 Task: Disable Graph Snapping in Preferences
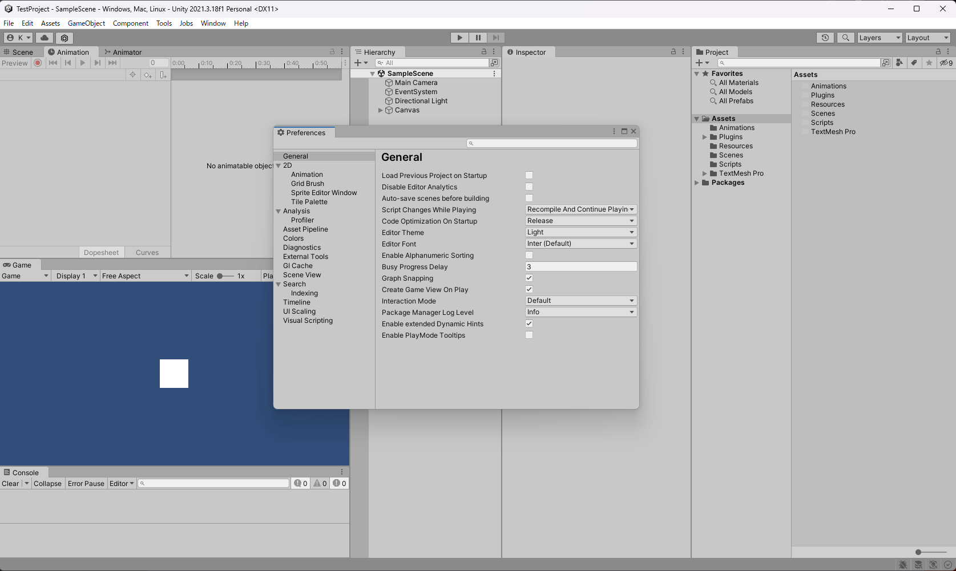529,278
